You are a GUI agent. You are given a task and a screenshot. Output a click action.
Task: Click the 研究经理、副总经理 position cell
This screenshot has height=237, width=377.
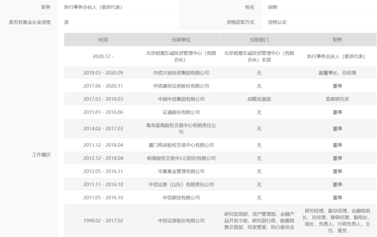coord(337,220)
